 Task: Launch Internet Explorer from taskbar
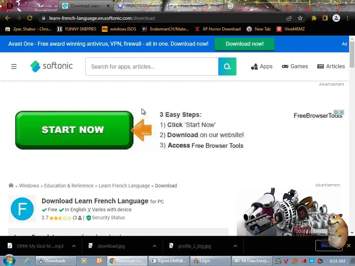click(x=27, y=261)
